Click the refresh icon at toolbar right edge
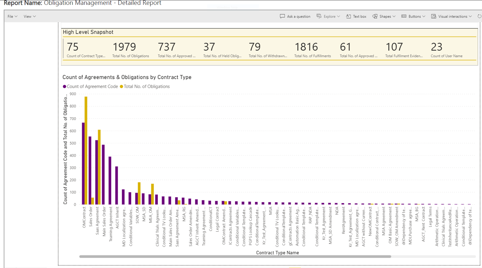Screen dimensions: 482x268 [479, 16]
